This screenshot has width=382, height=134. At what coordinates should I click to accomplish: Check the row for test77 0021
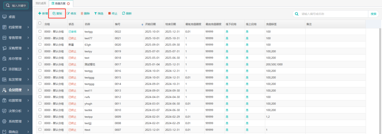[40, 38]
